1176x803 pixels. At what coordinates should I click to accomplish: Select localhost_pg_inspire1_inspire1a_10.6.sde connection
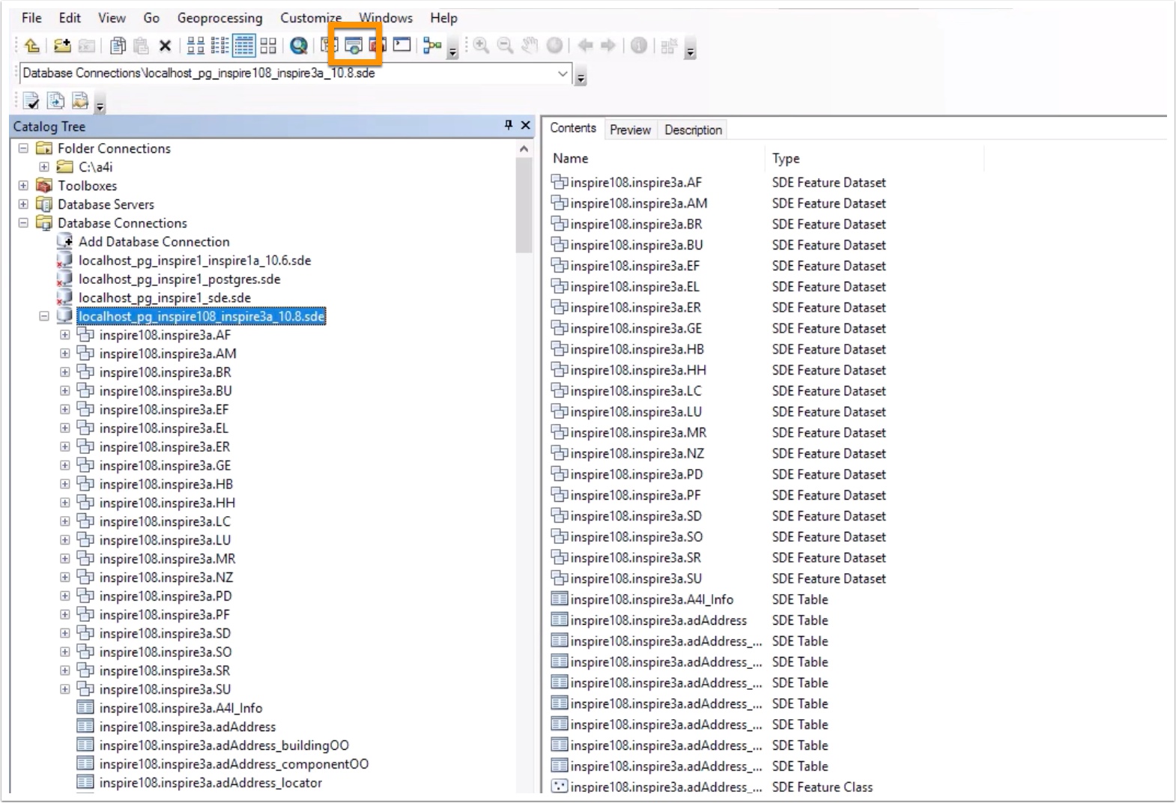(195, 261)
